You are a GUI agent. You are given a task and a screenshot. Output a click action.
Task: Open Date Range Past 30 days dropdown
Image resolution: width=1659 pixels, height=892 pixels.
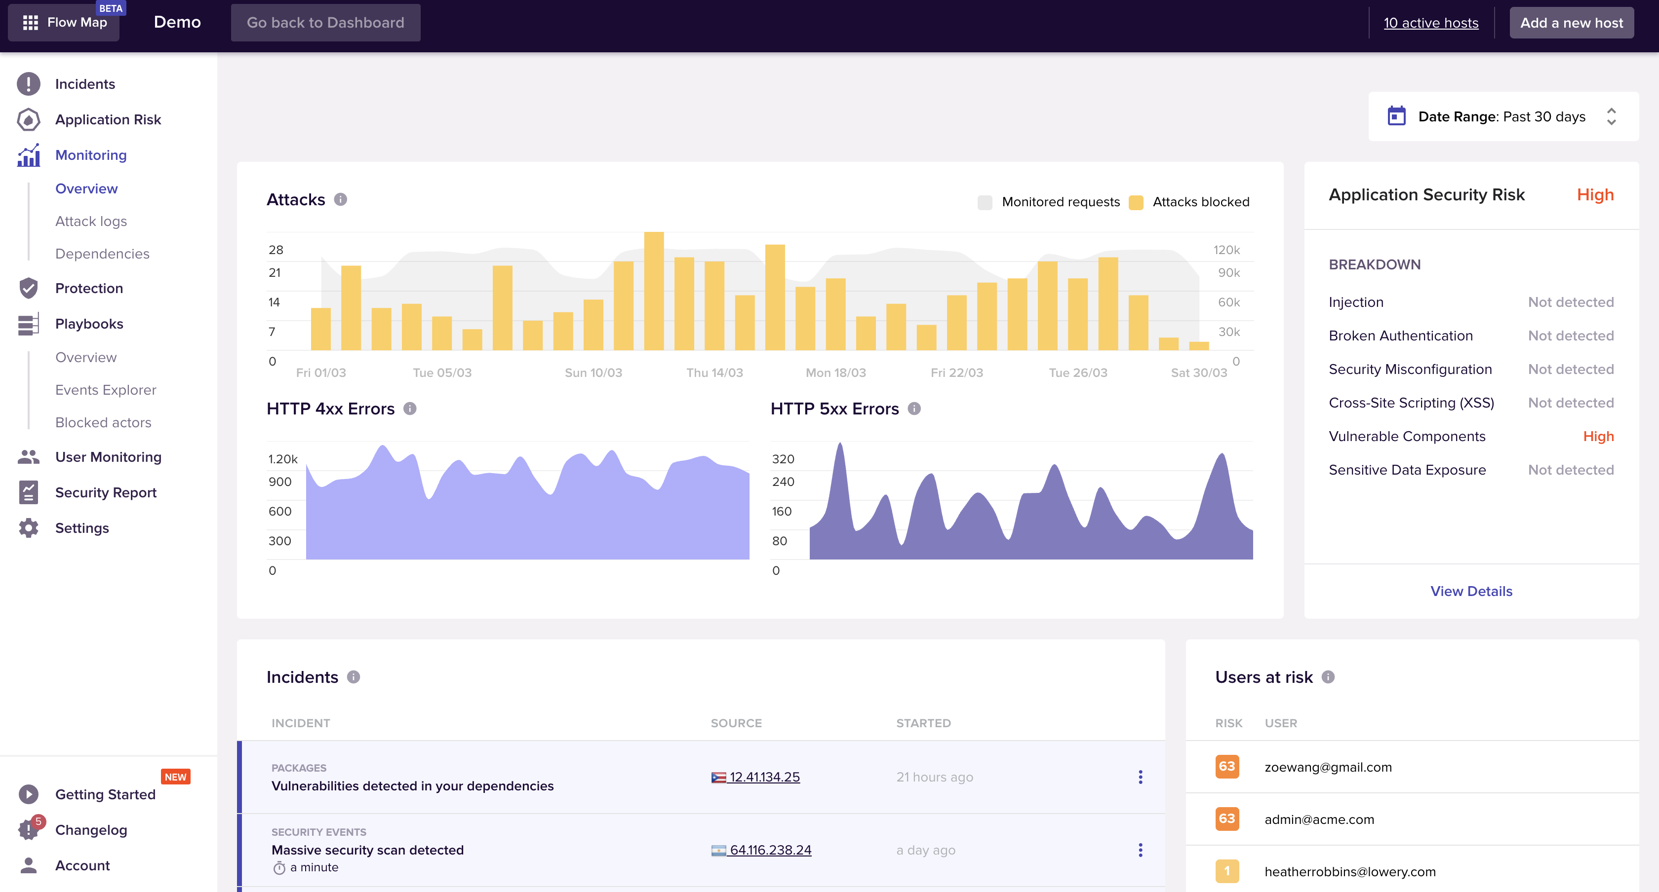pyautogui.click(x=1503, y=116)
